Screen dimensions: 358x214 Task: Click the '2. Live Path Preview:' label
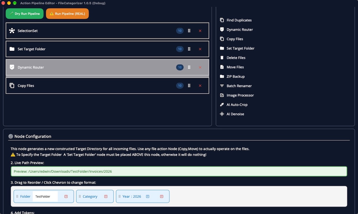(x=27, y=163)
